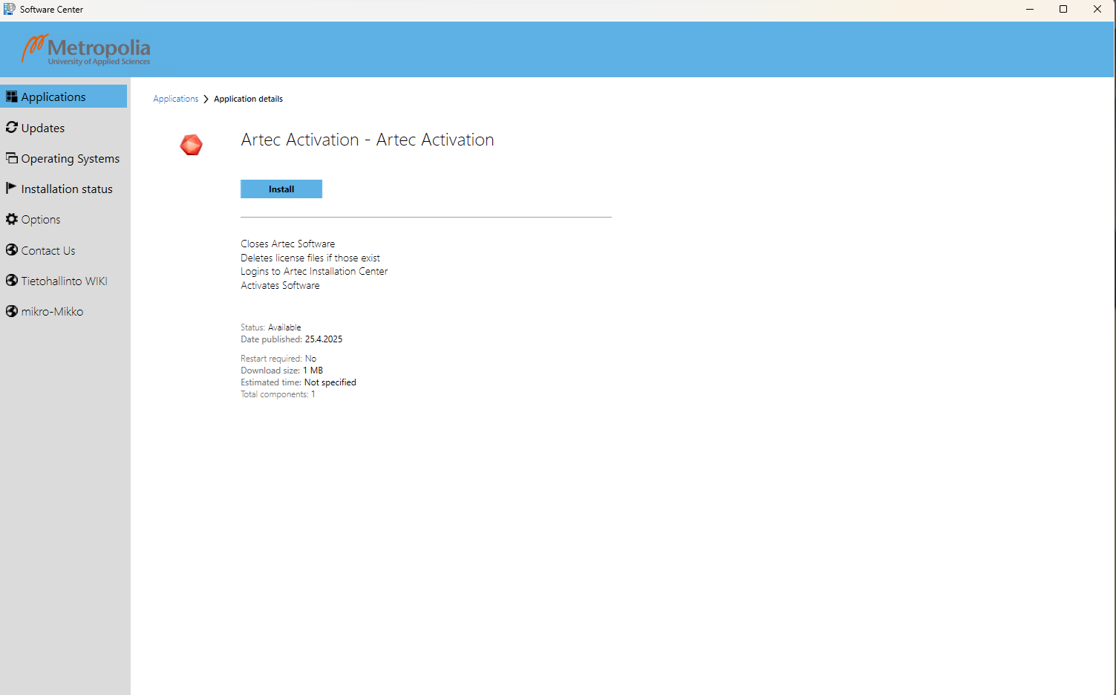Image resolution: width=1116 pixels, height=695 pixels.
Task: Close the Software Center window
Action: point(1097,10)
